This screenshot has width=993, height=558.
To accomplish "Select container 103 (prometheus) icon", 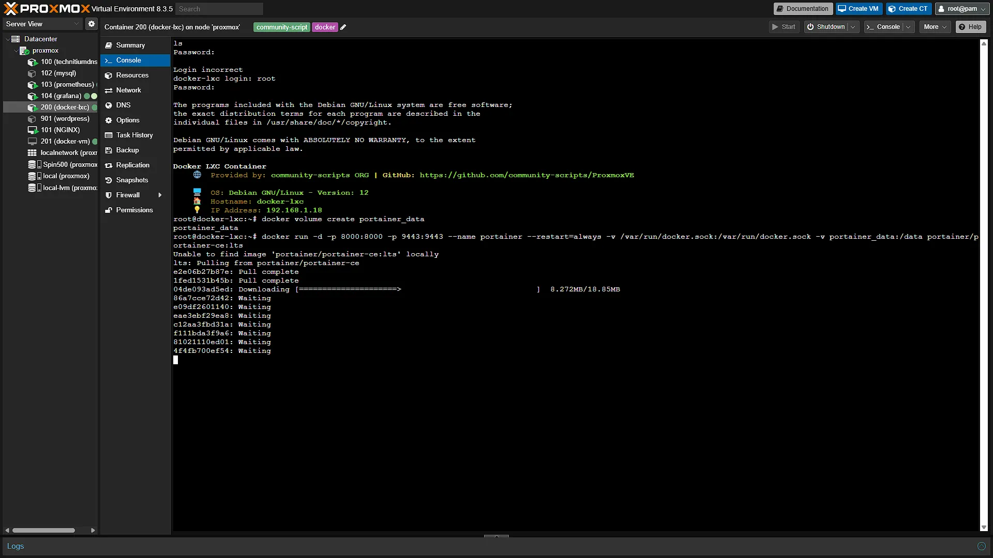I will pos(33,85).
